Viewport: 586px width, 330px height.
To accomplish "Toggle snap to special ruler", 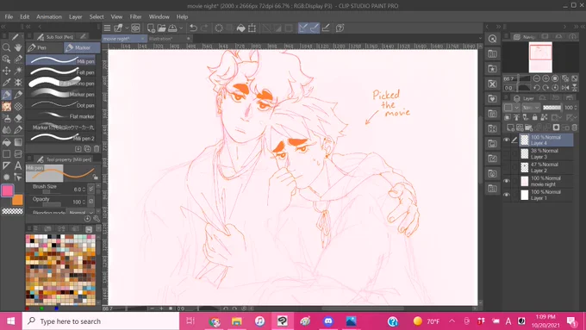I will click(315, 28).
